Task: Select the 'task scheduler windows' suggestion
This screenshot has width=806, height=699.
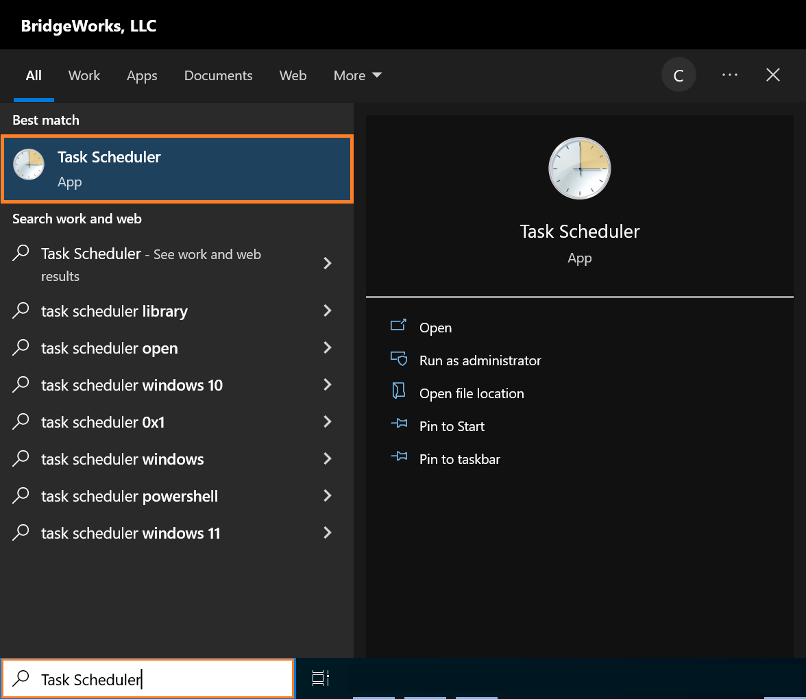Action: click(177, 459)
